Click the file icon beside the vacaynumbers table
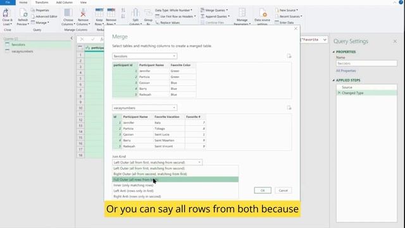The width and height of the screenshot is (405, 228). [x=289, y=108]
